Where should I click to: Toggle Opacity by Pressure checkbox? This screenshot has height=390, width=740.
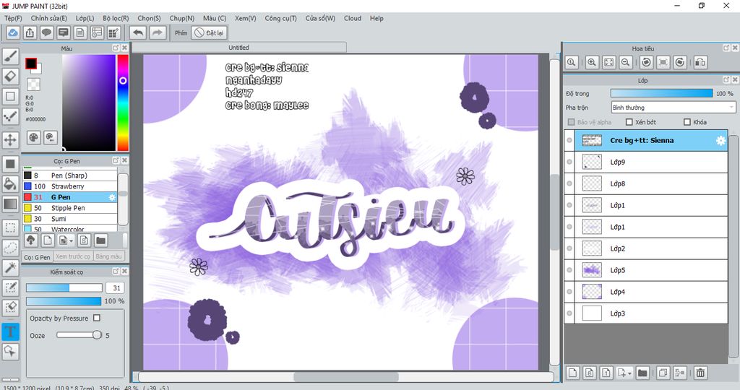[97, 318]
